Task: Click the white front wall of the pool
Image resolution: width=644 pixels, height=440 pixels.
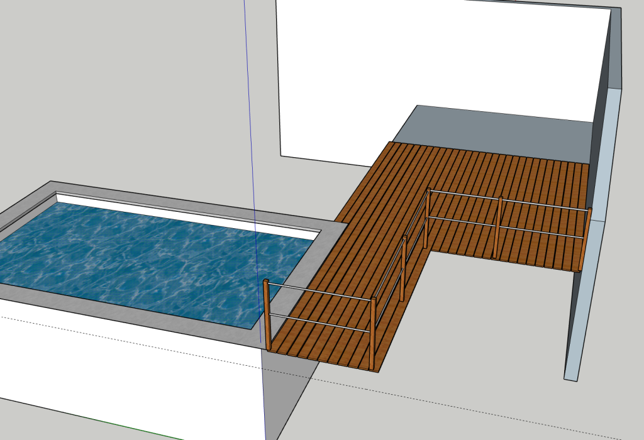Action: tap(131, 370)
